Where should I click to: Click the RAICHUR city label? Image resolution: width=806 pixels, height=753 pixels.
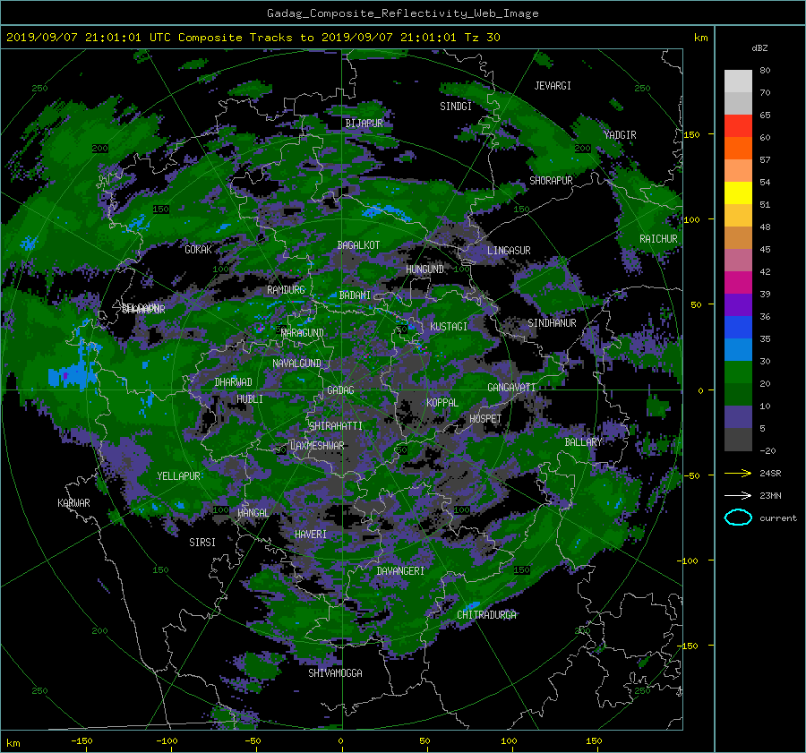pyautogui.click(x=658, y=239)
